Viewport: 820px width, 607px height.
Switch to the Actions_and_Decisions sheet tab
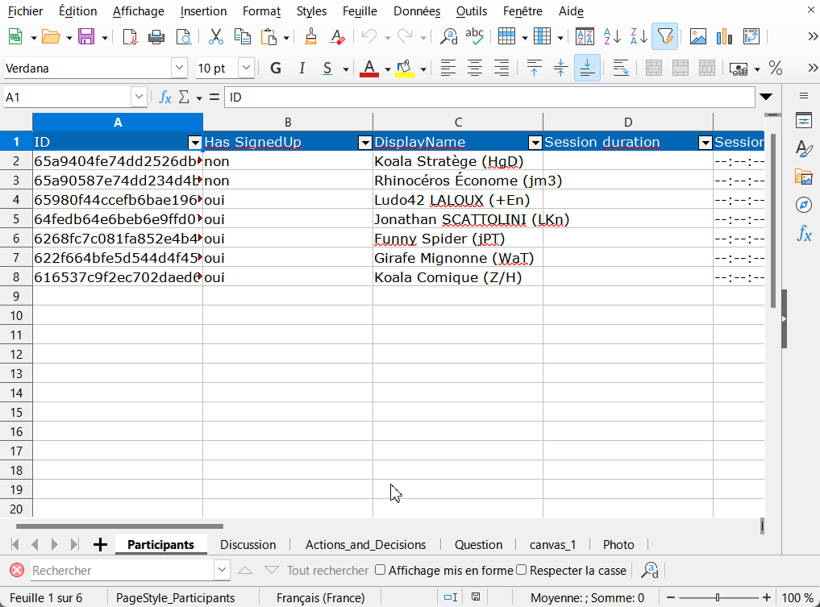coord(365,545)
